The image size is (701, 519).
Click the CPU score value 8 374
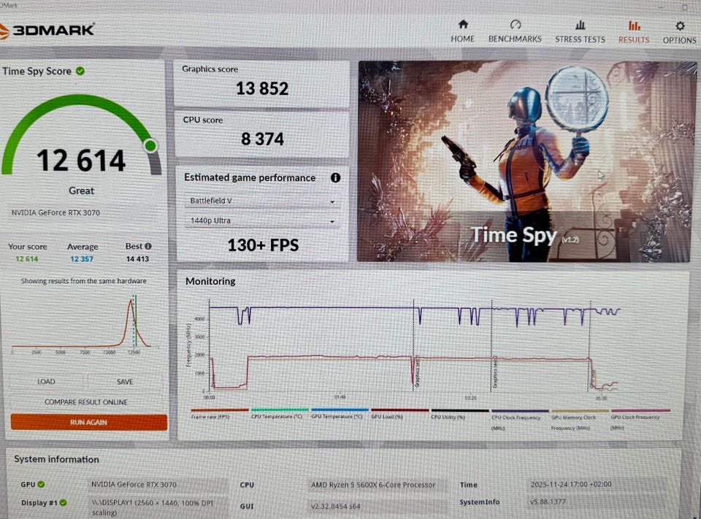click(262, 139)
